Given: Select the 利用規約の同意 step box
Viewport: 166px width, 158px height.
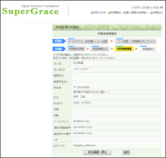Looking at the screenshot, I should point(76,49).
